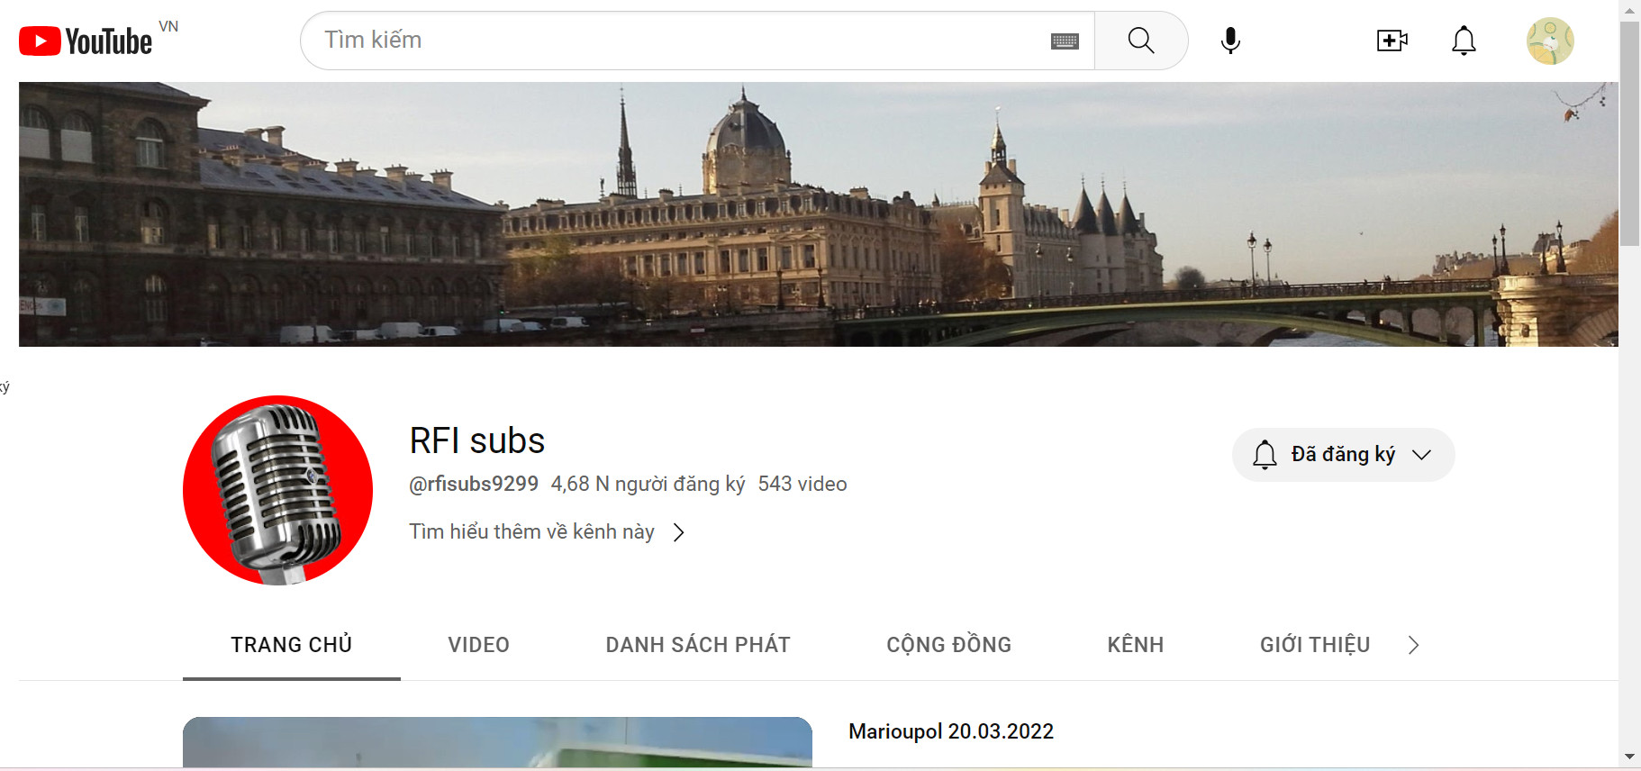Image resolution: width=1641 pixels, height=771 pixels.
Task: Click the page vertical scrollbar thumb
Action: click(1629, 133)
